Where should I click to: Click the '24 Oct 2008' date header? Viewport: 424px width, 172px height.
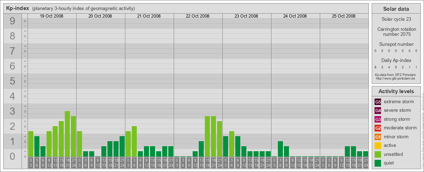click(x=295, y=16)
